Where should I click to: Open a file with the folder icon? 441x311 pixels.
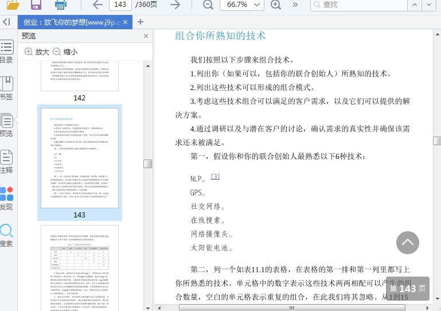(13, 4)
